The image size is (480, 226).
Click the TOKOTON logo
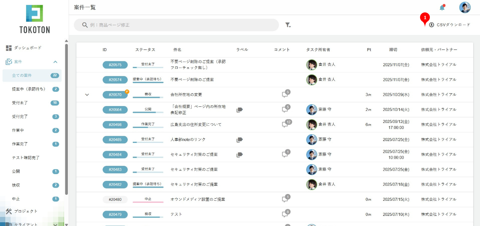point(34,19)
